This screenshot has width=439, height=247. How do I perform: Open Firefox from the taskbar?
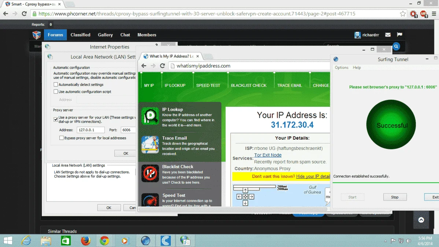pos(86,240)
